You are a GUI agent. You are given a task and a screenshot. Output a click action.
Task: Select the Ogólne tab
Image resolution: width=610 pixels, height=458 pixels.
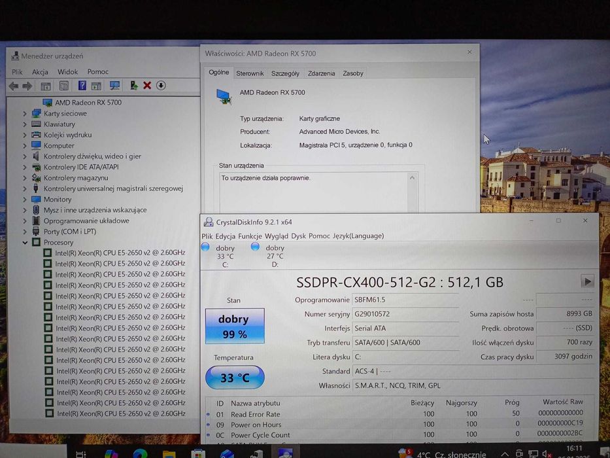[218, 73]
